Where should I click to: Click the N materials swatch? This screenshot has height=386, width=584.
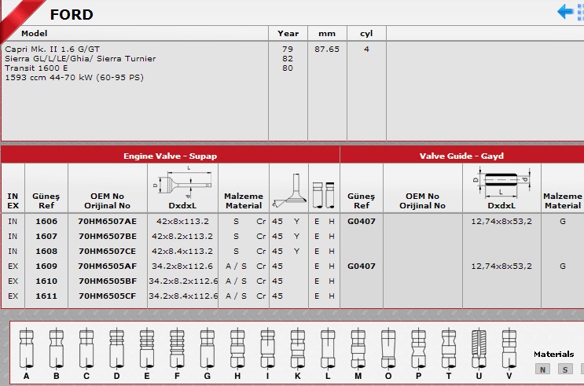542,369
